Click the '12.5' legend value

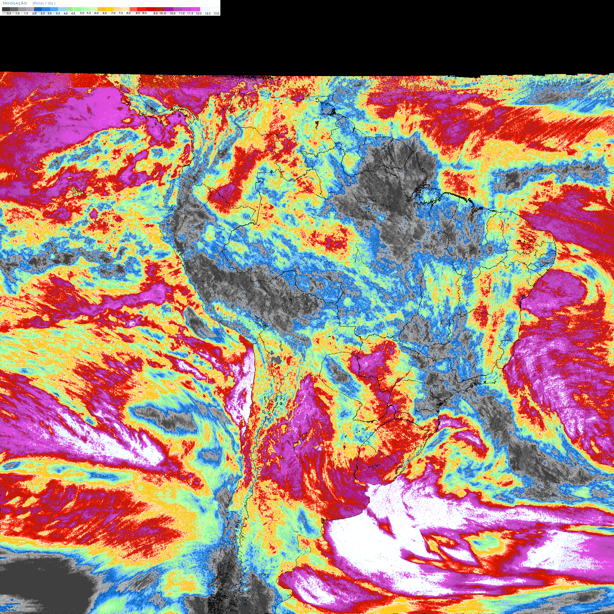pyautogui.click(x=208, y=13)
